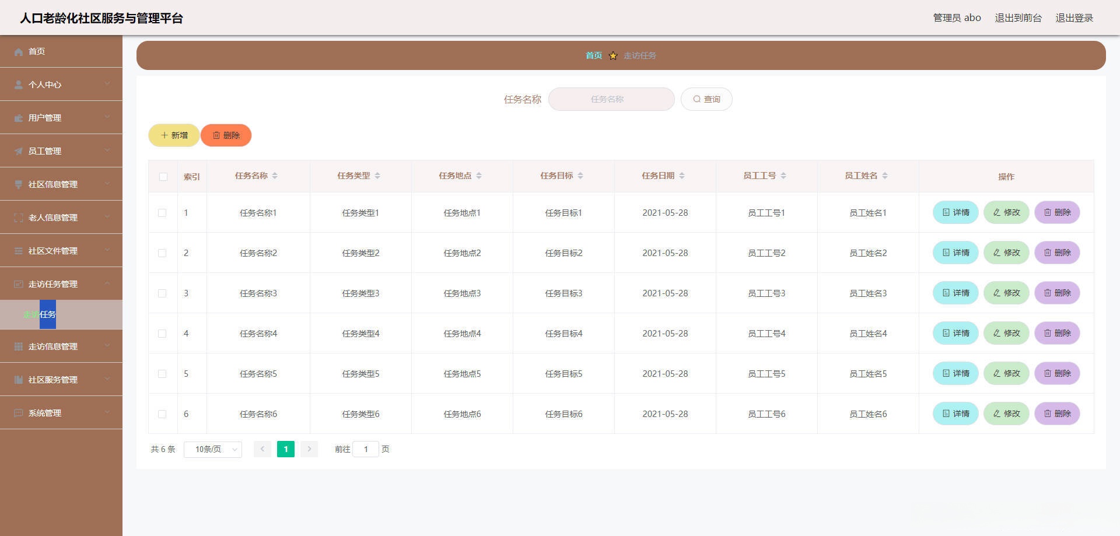The image size is (1120, 536).
Task: Click 退出到前台 in the top bar
Action: [1018, 18]
